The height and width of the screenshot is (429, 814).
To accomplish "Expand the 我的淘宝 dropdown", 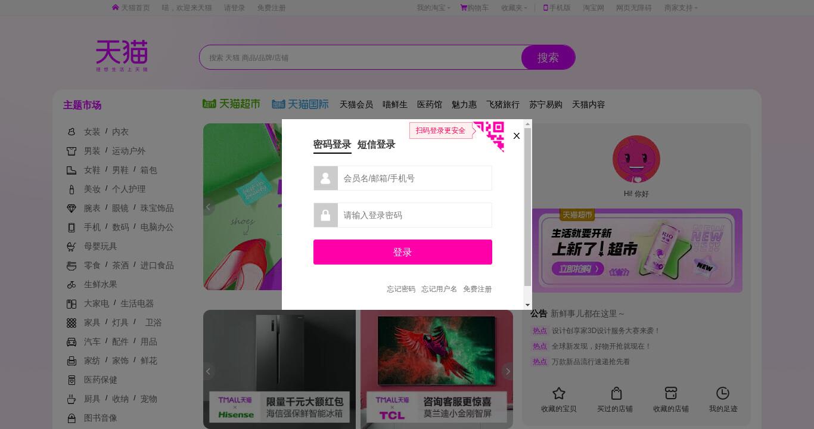I will [434, 8].
